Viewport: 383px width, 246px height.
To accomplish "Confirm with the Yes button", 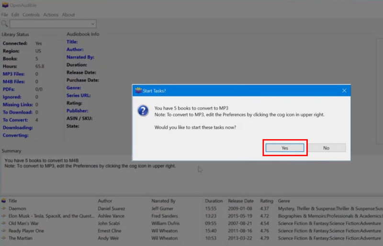I will [285, 148].
